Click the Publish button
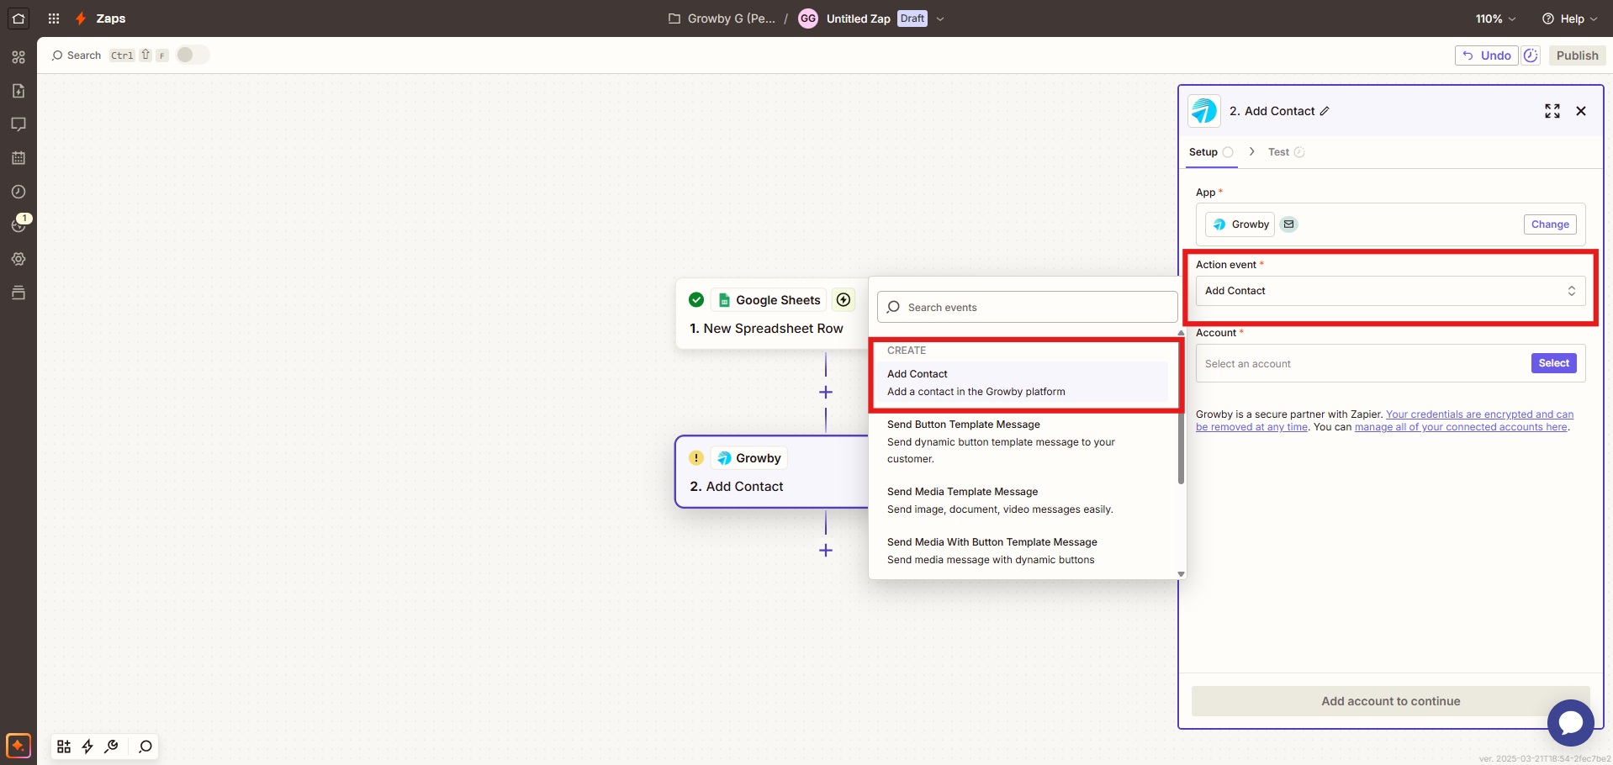The width and height of the screenshot is (1613, 765). [1577, 55]
